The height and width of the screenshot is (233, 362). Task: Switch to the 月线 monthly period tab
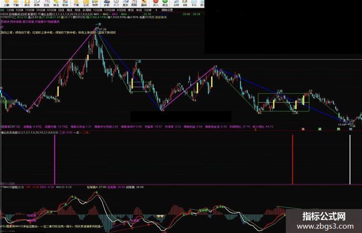pos(77,10)
